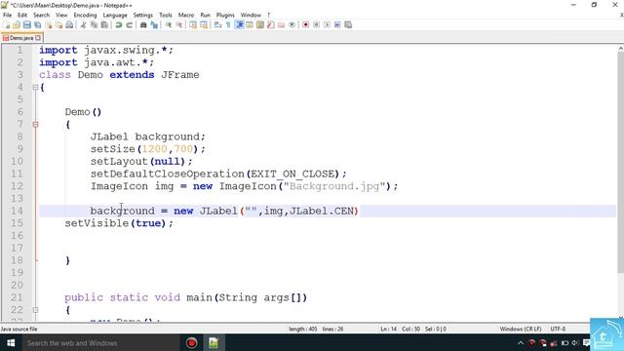Screen dimensions: 624x351
Task: Toggle synchronize horizontal scrolling icon
Action: coord(204,24)
